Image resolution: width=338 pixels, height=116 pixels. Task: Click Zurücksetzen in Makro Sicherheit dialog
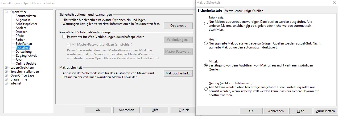click(325, 111)
